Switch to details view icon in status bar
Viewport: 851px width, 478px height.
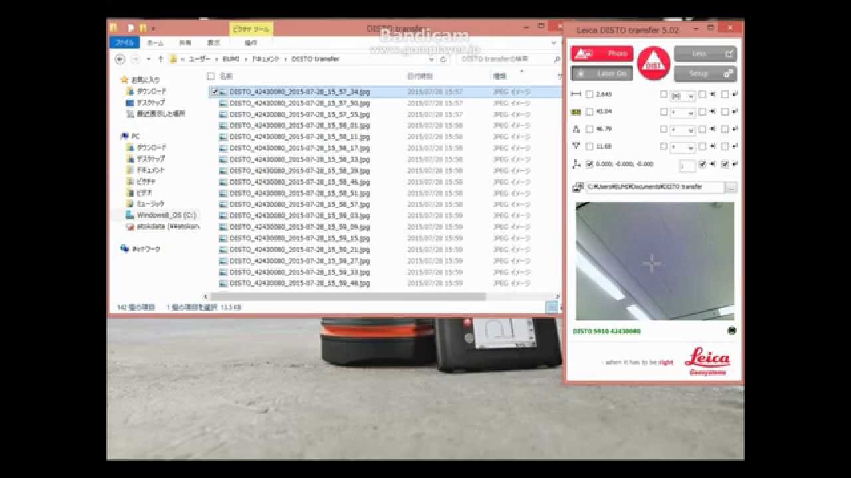pos(551,307)
